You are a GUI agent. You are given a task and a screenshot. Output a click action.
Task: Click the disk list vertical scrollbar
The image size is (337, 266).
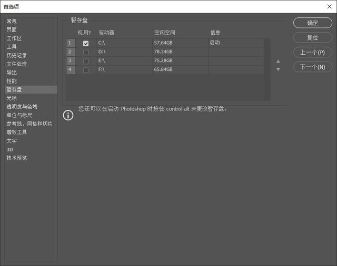tap(267, 69)
